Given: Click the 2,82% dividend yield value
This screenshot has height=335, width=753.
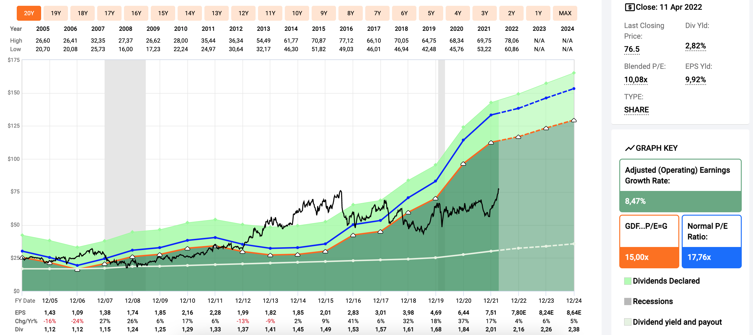Looking at the screenshot, I should coord(695,46).
